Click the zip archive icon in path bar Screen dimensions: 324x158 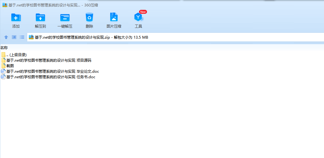click(x=31, y=37)
